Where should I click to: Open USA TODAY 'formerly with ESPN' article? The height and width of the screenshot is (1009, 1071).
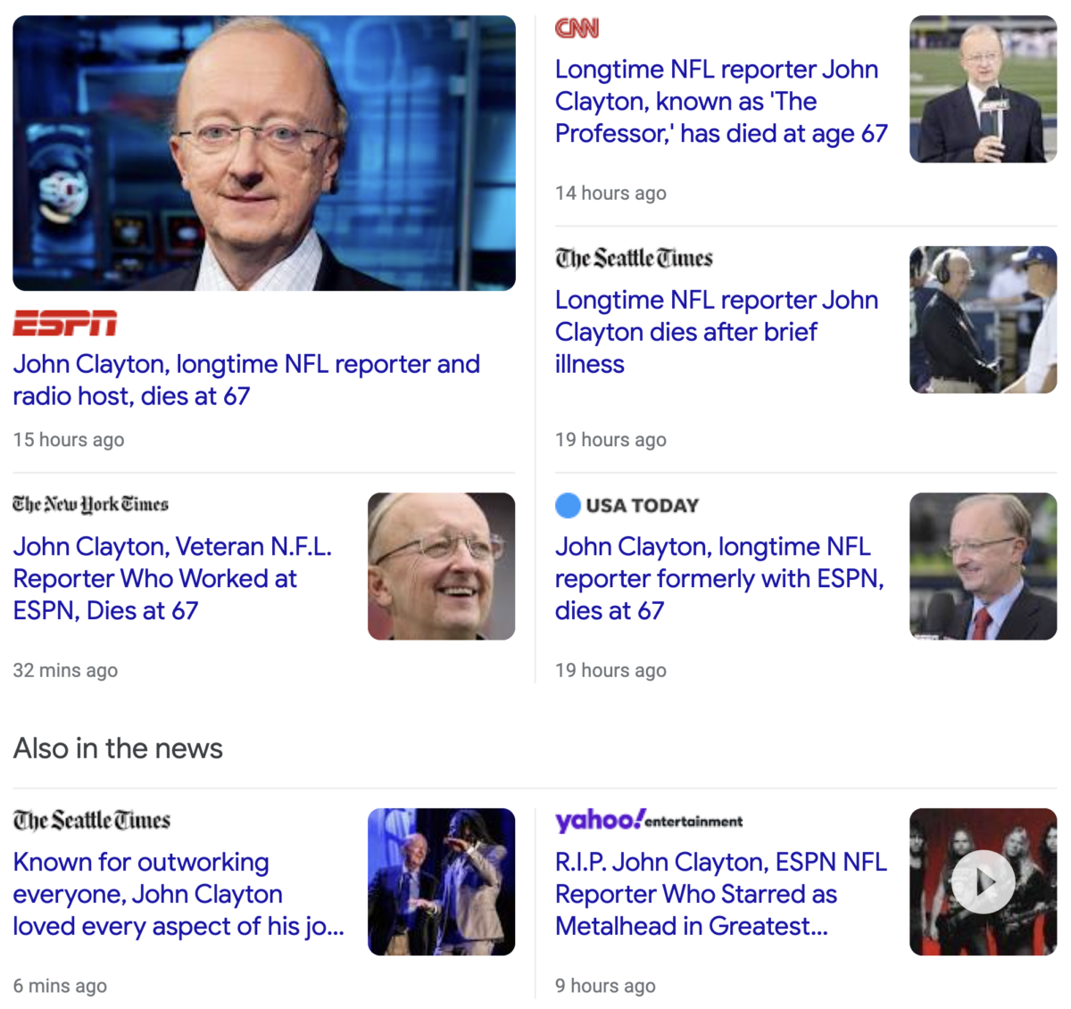(x=719, y=578)
